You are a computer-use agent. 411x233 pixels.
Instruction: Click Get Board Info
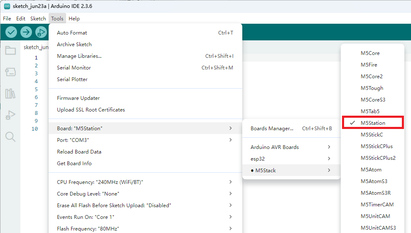click(145, 163)
